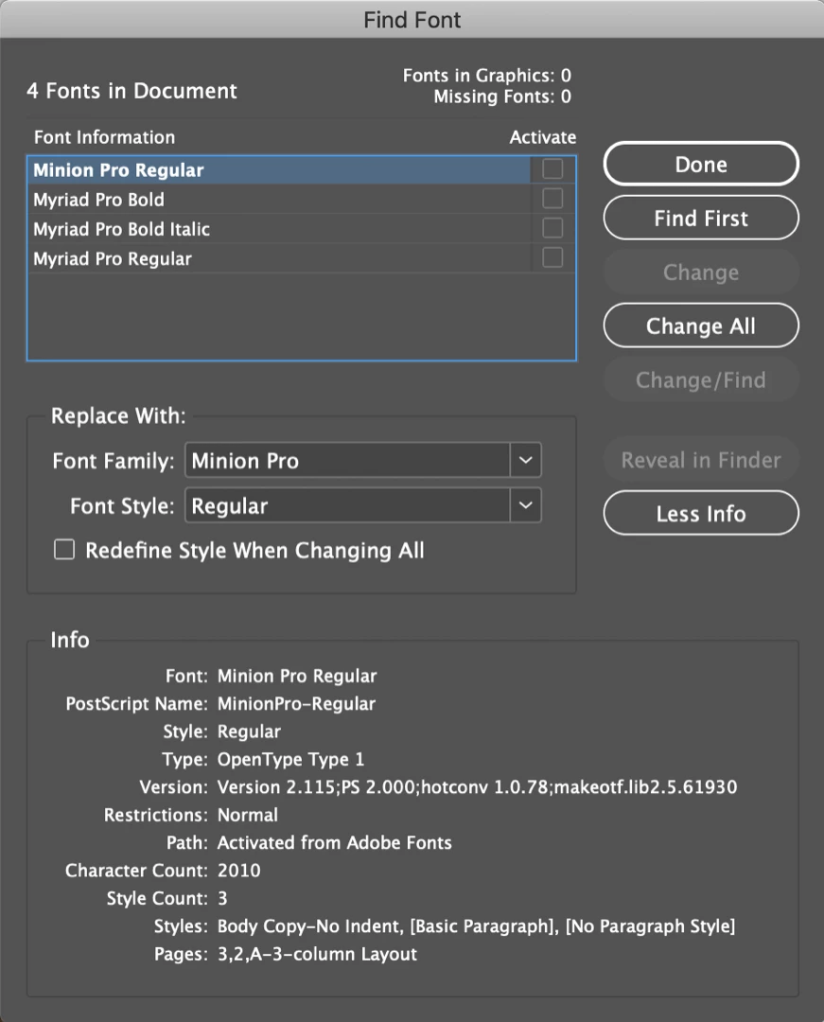
Task: Tick Activate checkbox for Myriad Pro Bold
Action: coord(552,198)
